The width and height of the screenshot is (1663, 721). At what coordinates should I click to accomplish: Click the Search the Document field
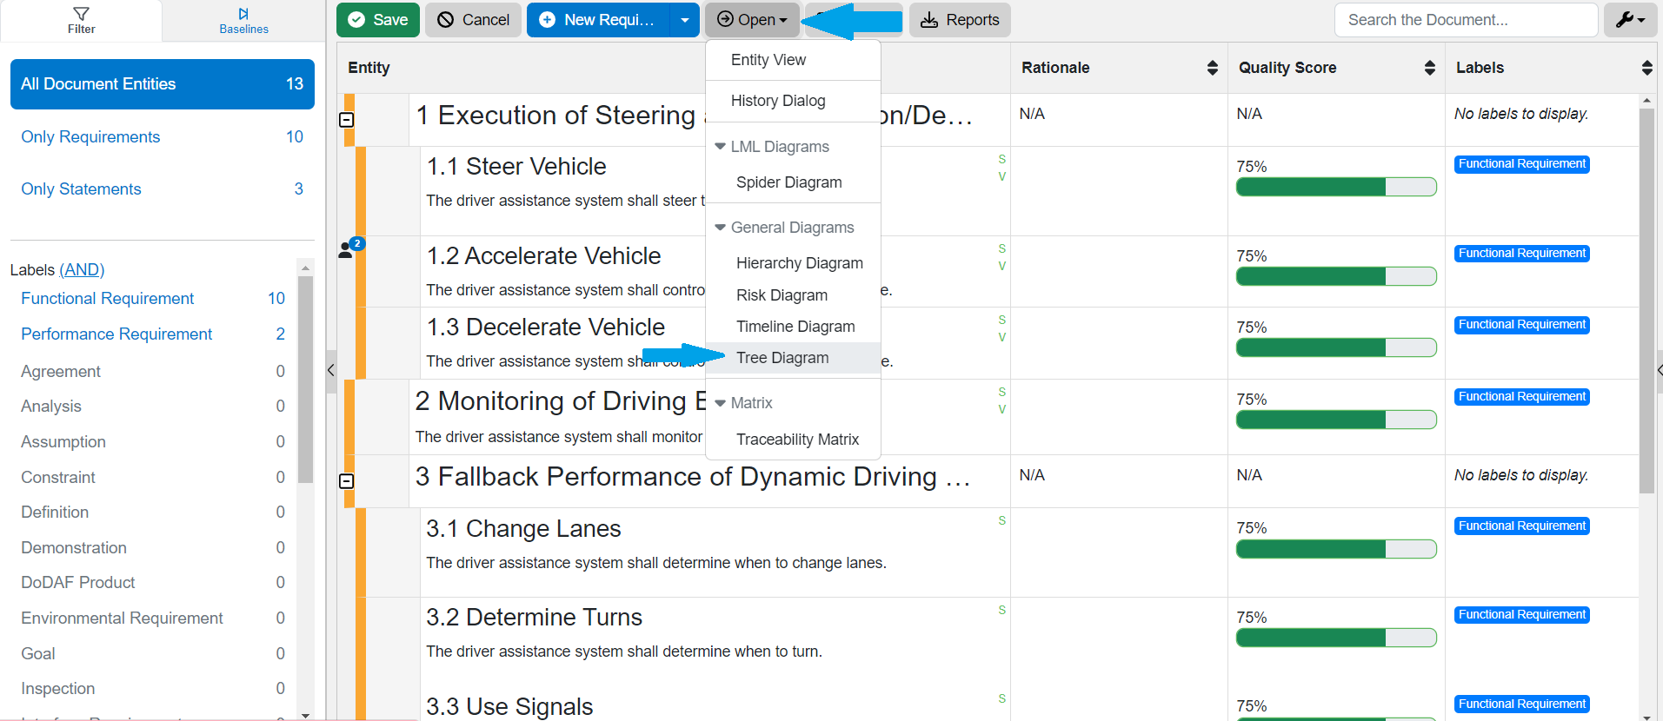(x=1465, y=20)
